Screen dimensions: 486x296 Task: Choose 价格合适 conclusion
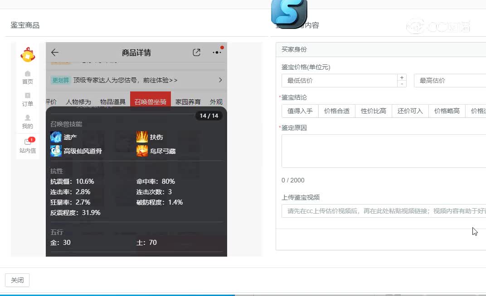pyautogui.click(x=337, y=111)
